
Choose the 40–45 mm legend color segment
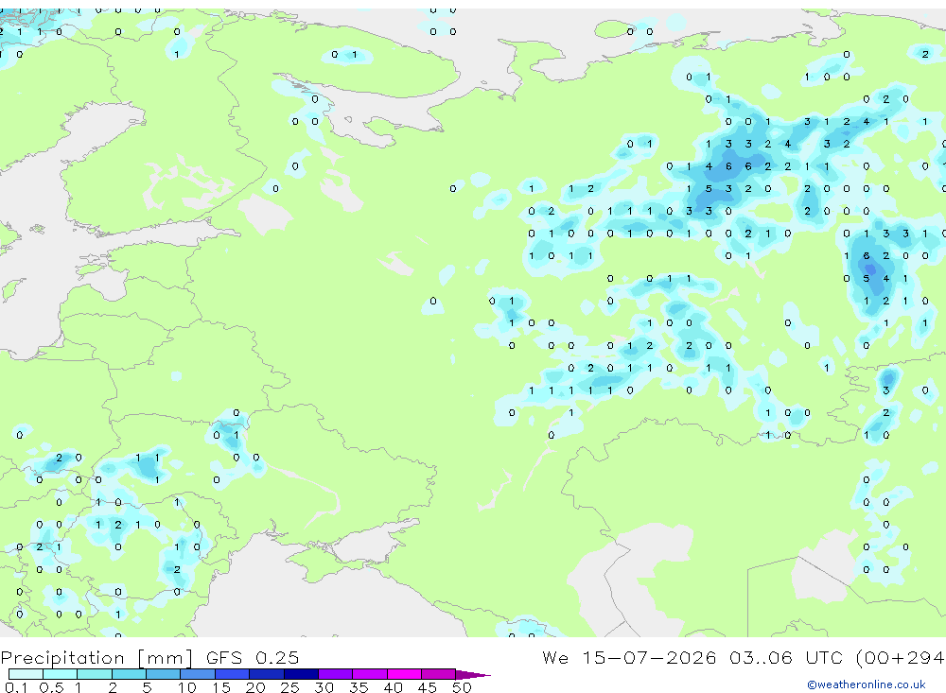click(404, 674)
